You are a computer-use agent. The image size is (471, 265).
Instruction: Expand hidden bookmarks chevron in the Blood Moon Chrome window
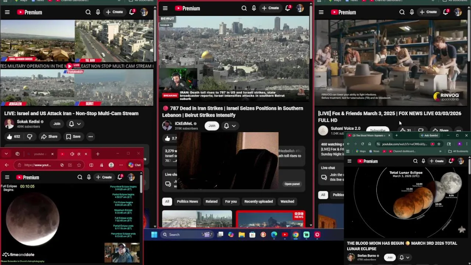440,151
